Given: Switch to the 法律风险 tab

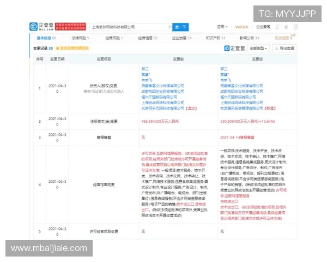Looking at the screenshot, I should coord(80,38).
